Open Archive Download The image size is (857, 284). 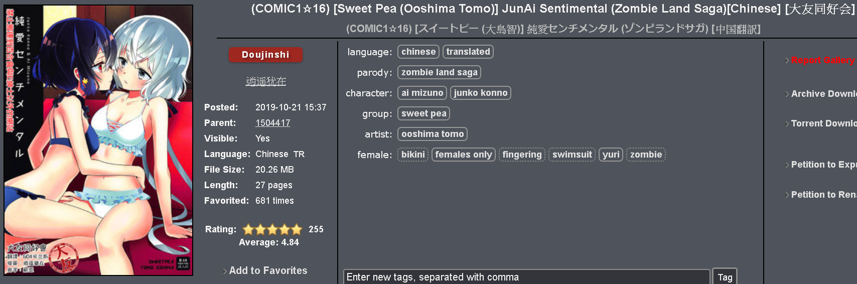tap(823, 94)
